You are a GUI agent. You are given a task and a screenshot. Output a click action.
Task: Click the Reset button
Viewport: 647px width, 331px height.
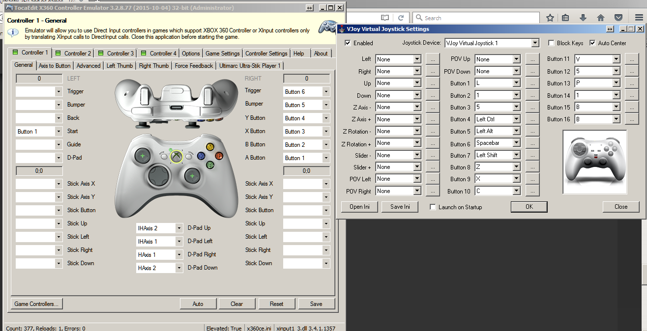(276, 304)
